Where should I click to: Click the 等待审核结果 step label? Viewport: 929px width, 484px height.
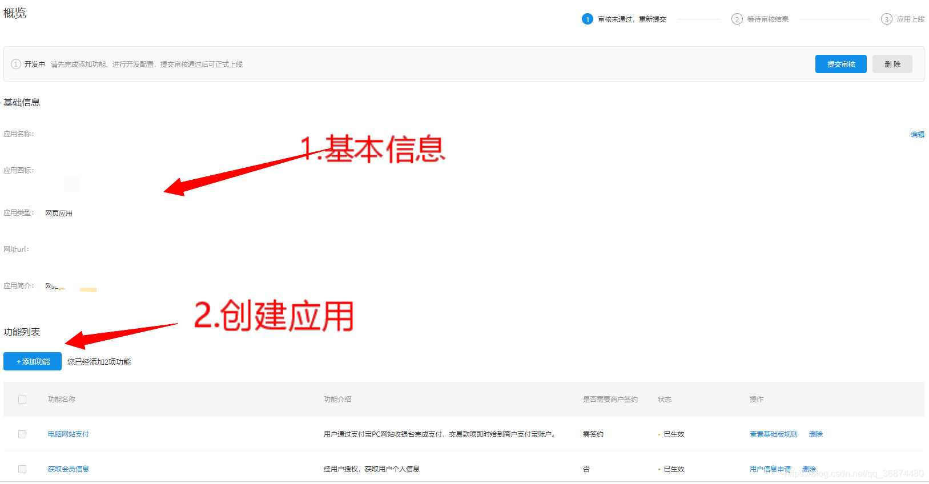(x=768, y=19)
